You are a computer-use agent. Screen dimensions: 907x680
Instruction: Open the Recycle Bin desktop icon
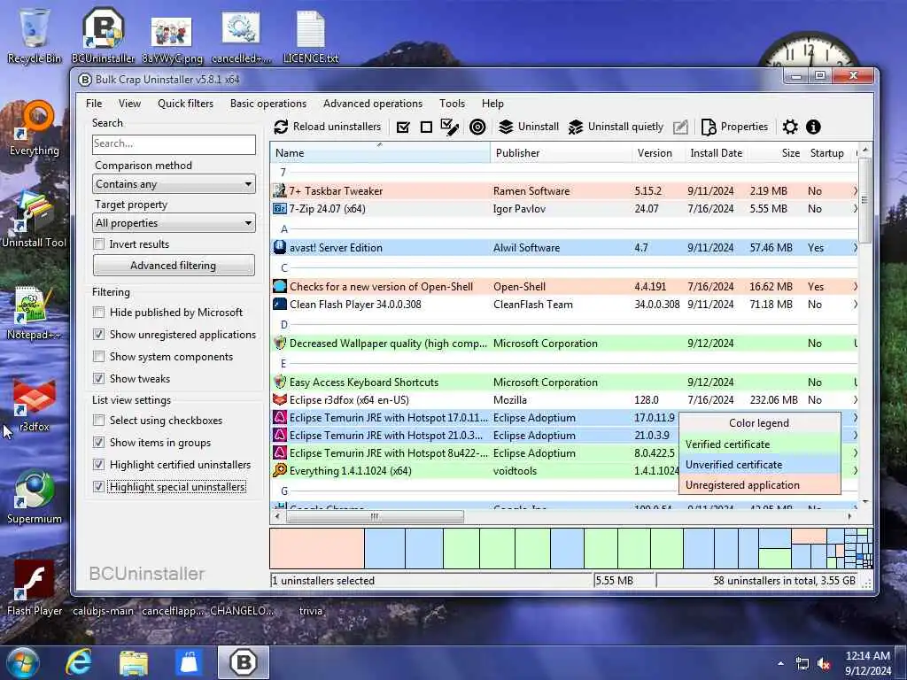pos(35,35)
